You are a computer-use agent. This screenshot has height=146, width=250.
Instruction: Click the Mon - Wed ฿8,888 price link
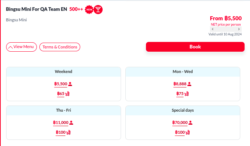point(180,84)
